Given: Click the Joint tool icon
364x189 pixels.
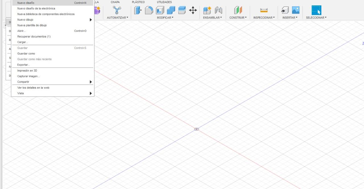Looking at the screenshot, I should (218, 10).
